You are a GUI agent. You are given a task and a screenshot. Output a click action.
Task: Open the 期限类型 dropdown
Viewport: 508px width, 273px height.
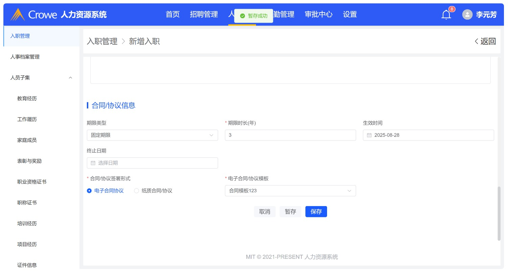click(x=152, y=135)
